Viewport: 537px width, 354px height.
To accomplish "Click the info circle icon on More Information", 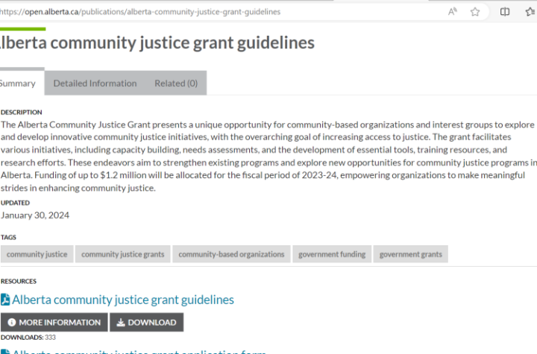I will 12,323.
